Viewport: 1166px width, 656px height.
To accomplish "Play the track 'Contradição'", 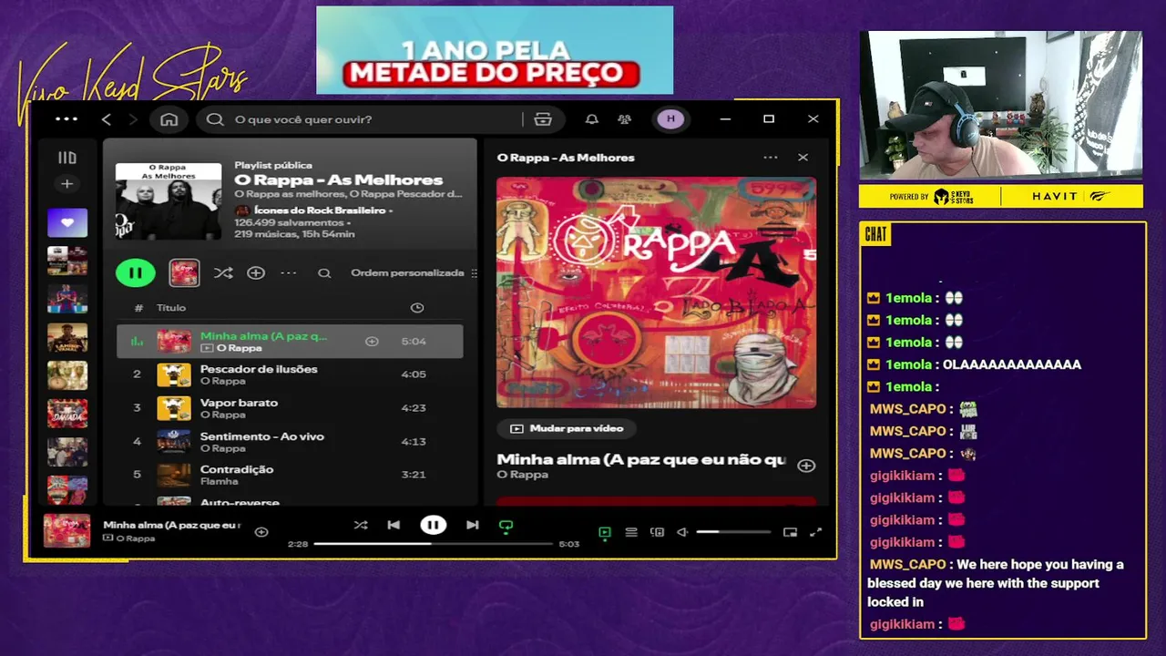I will pyautogui.click(x=290, y=475).
